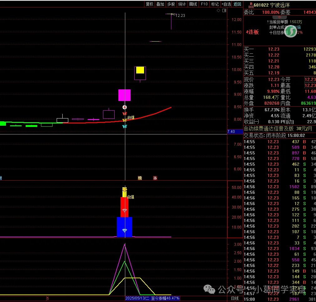Click the diamond outline icon above the chart
The width and height of the screenshot is (316, 302).
click(218, 10)
